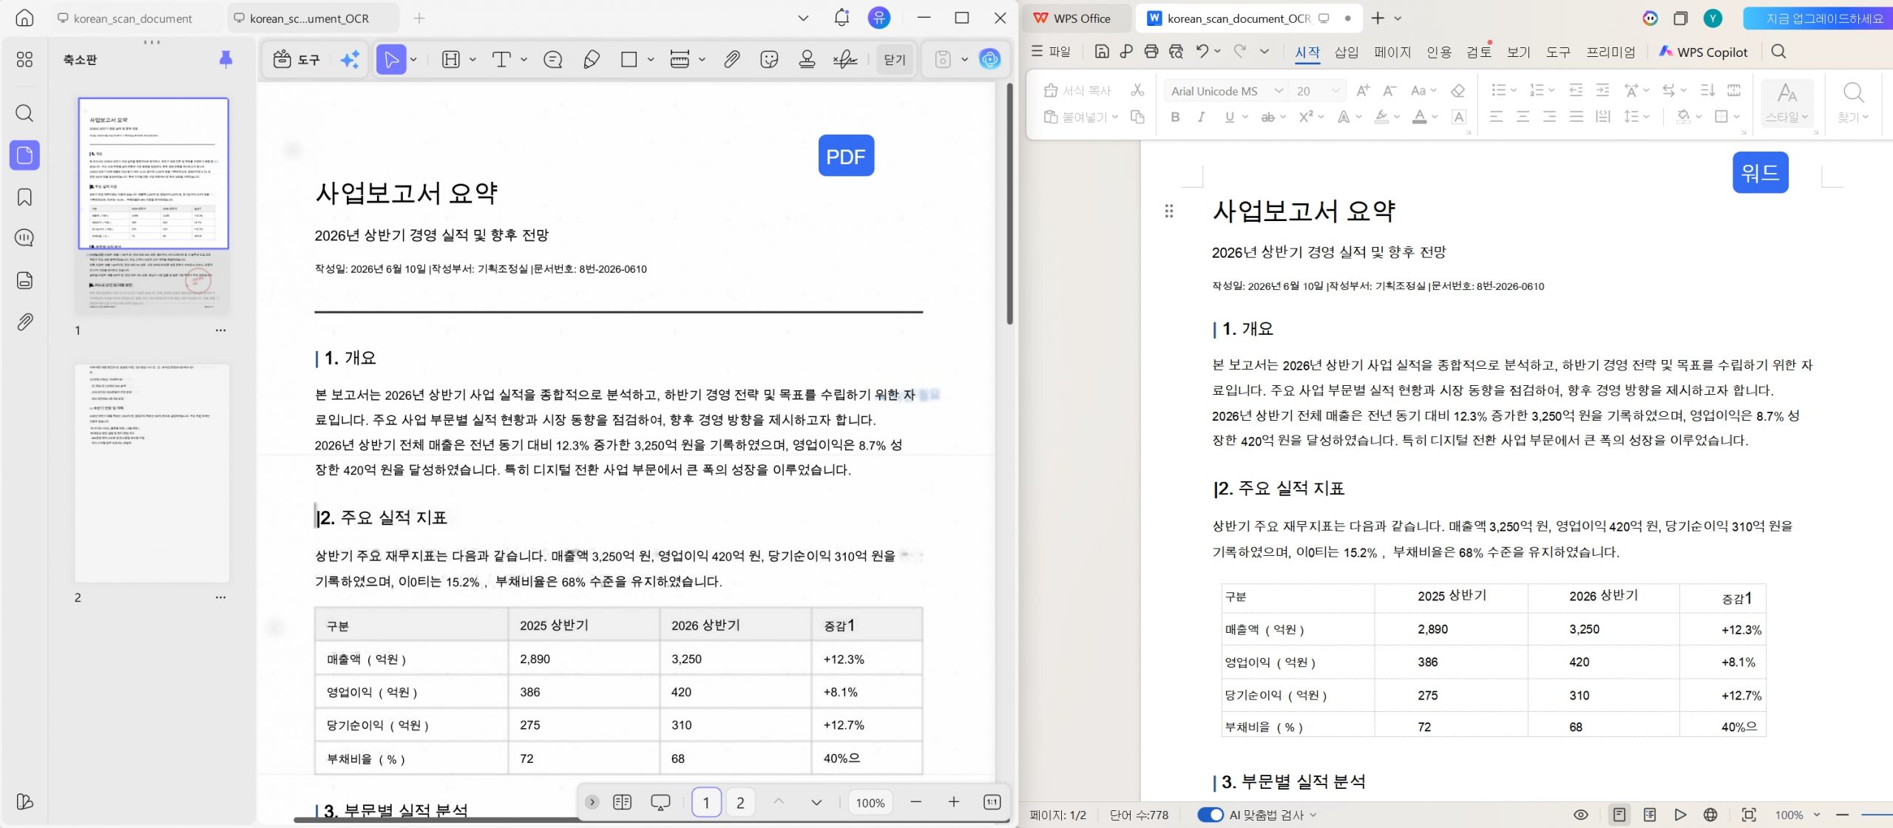This screenshot has height=828, width=1893.
Task: Open the 페이지 ribbon tab
Action: tap(1392, 52)
